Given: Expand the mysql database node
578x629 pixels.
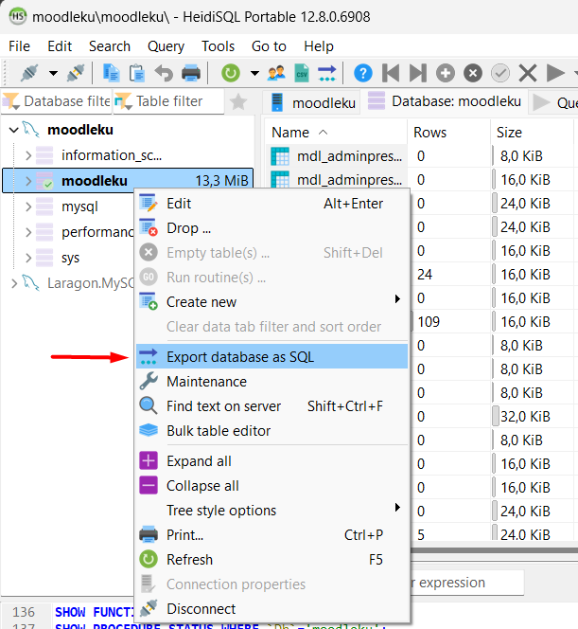Looking at the screenshot, I should pyautogui.click(x=28, y=207).
